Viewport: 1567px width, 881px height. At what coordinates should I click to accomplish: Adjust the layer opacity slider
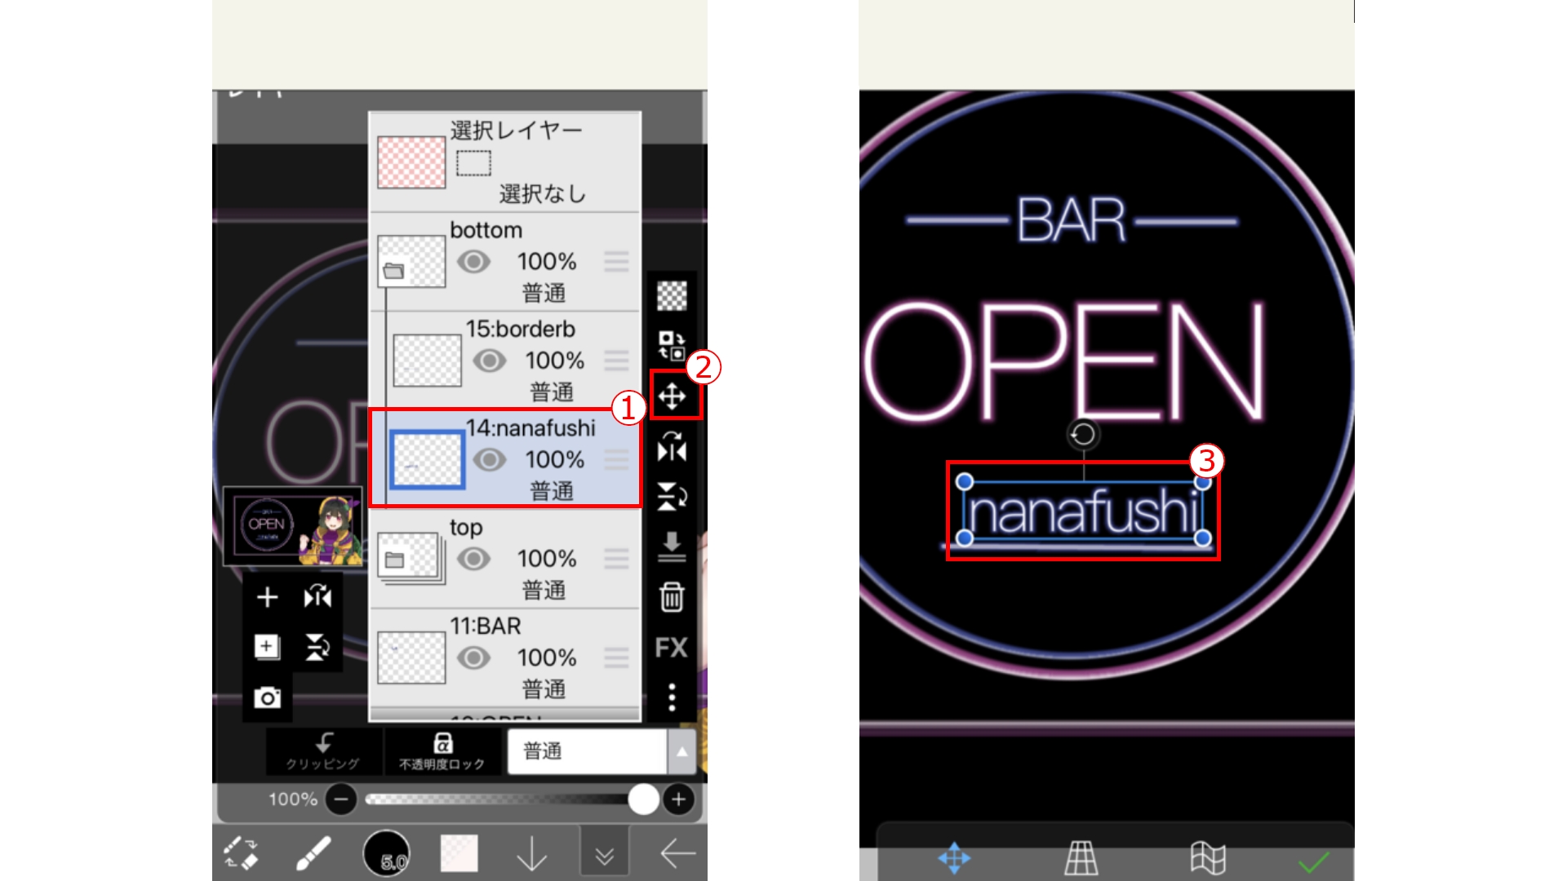644,800
